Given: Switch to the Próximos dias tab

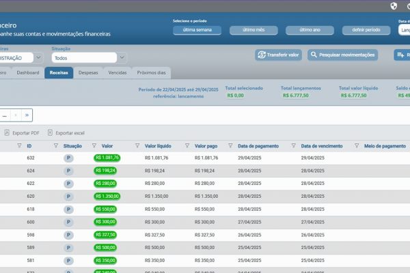Looking at the screenshot, I should 152,72.
